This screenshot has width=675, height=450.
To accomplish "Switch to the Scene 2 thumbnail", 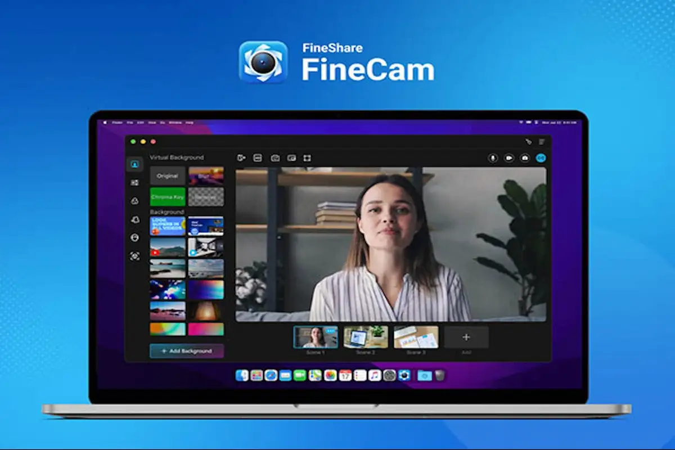I will [x=366, y=337].
